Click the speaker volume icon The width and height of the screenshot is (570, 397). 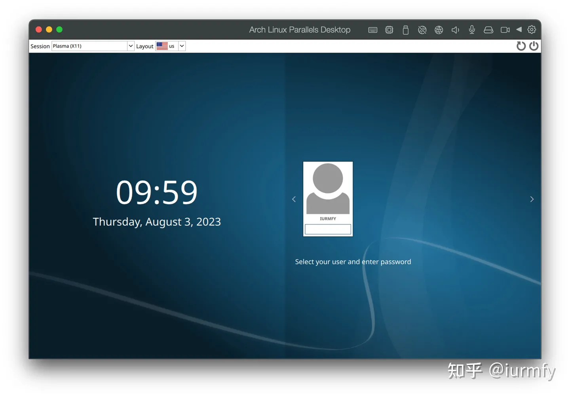(455, 30)
